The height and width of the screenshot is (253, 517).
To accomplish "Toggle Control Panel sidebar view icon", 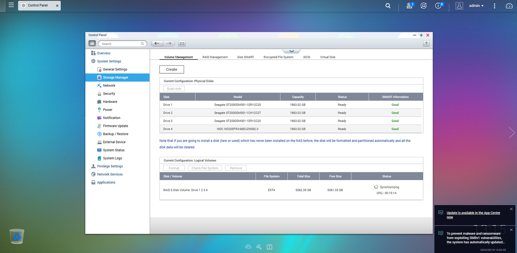I will [x=92, y=43].
